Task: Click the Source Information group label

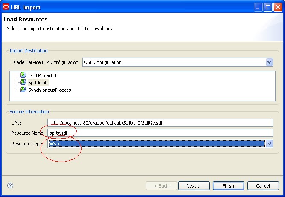Action: click(29, 112)
